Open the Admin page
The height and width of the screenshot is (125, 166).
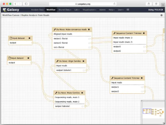coord(102,10)
